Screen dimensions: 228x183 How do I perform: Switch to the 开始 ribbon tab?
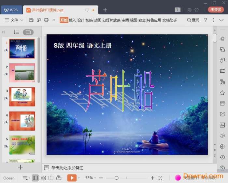tap(64, 20)
